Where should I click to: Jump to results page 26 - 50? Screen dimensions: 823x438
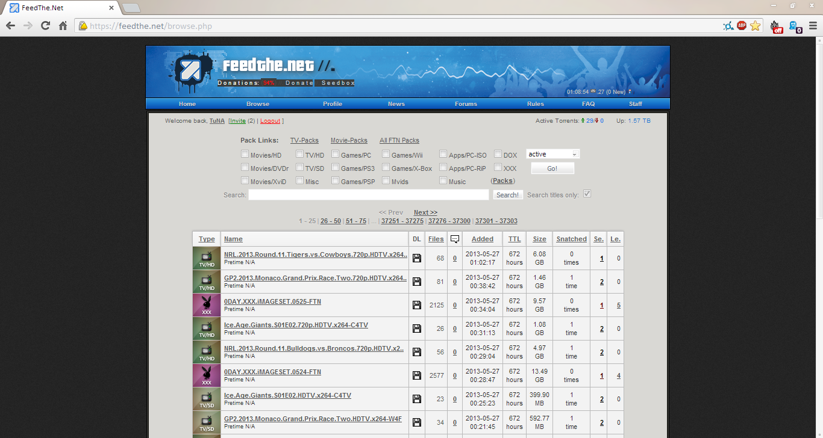[x=331, y=221]
